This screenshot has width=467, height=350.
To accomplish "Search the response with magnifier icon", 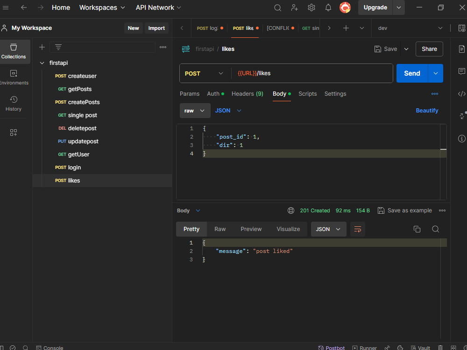I will pos(435,229).
